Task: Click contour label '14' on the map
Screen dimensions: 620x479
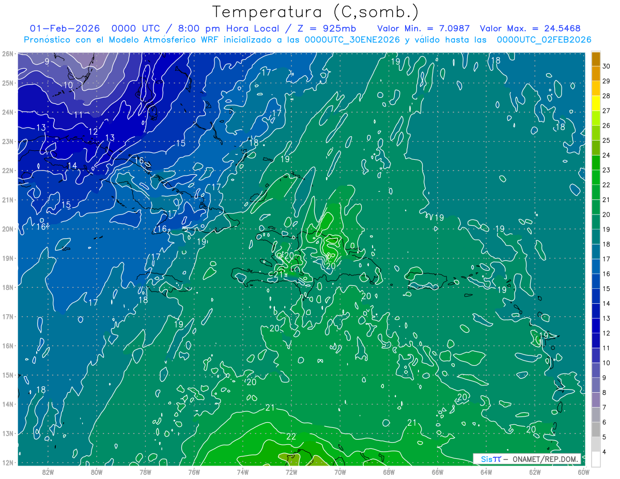Action: [72, 166]
